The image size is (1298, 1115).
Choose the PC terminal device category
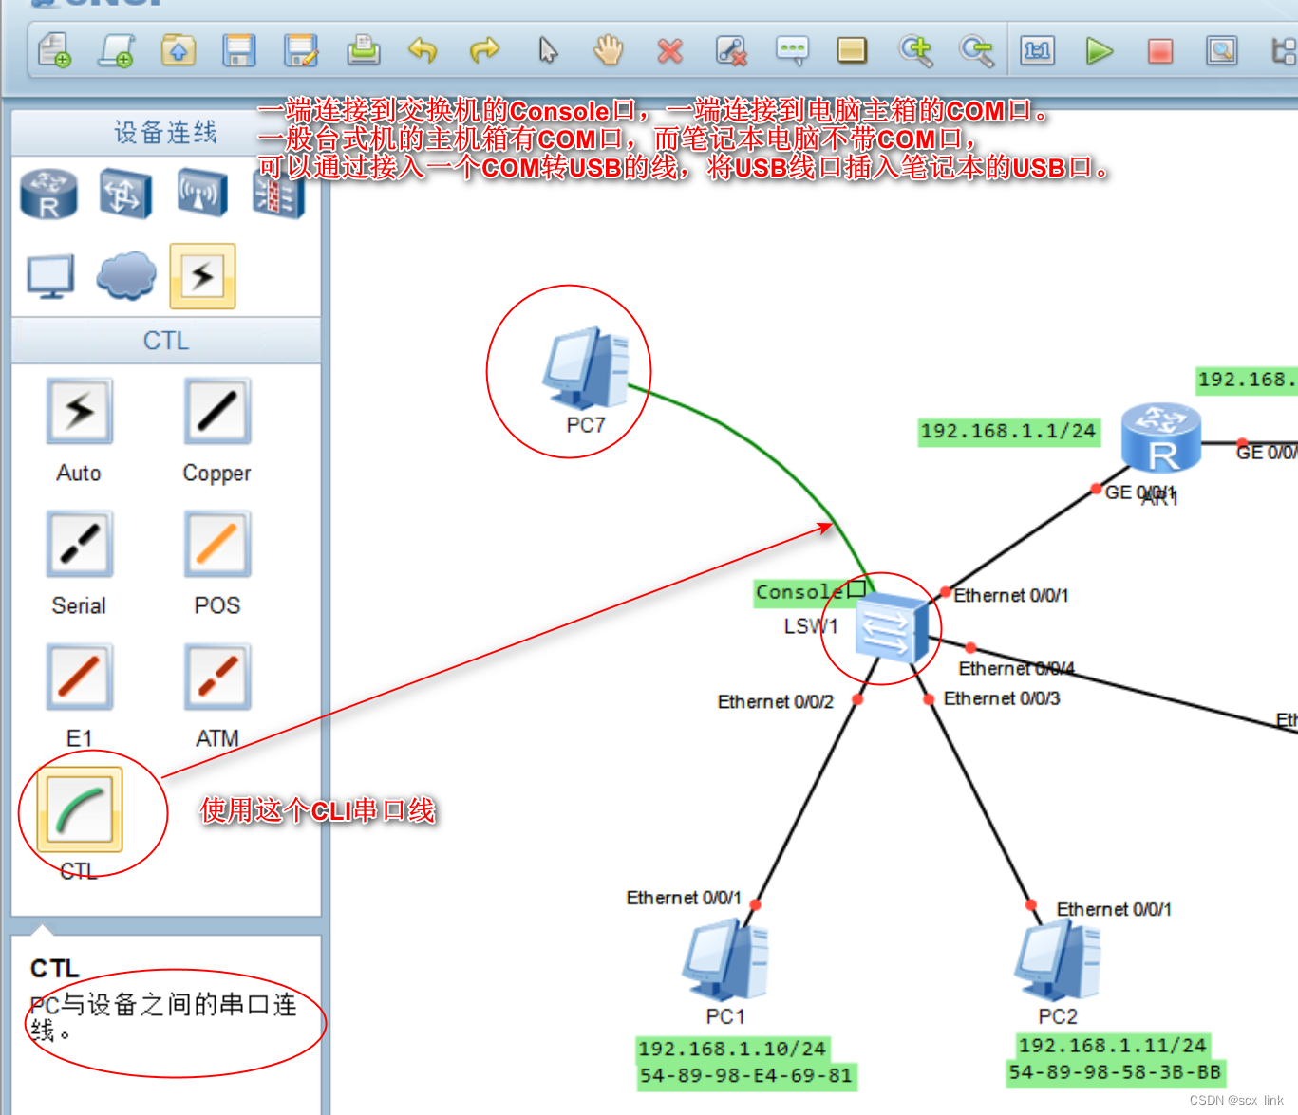pyautogui.click(x=50, y=276)
